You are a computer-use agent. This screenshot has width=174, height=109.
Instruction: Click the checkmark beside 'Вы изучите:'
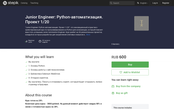26,62
